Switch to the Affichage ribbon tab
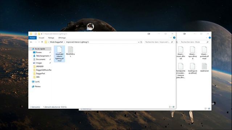The width and height of the screenshot is (232, 130). [62, 38]
